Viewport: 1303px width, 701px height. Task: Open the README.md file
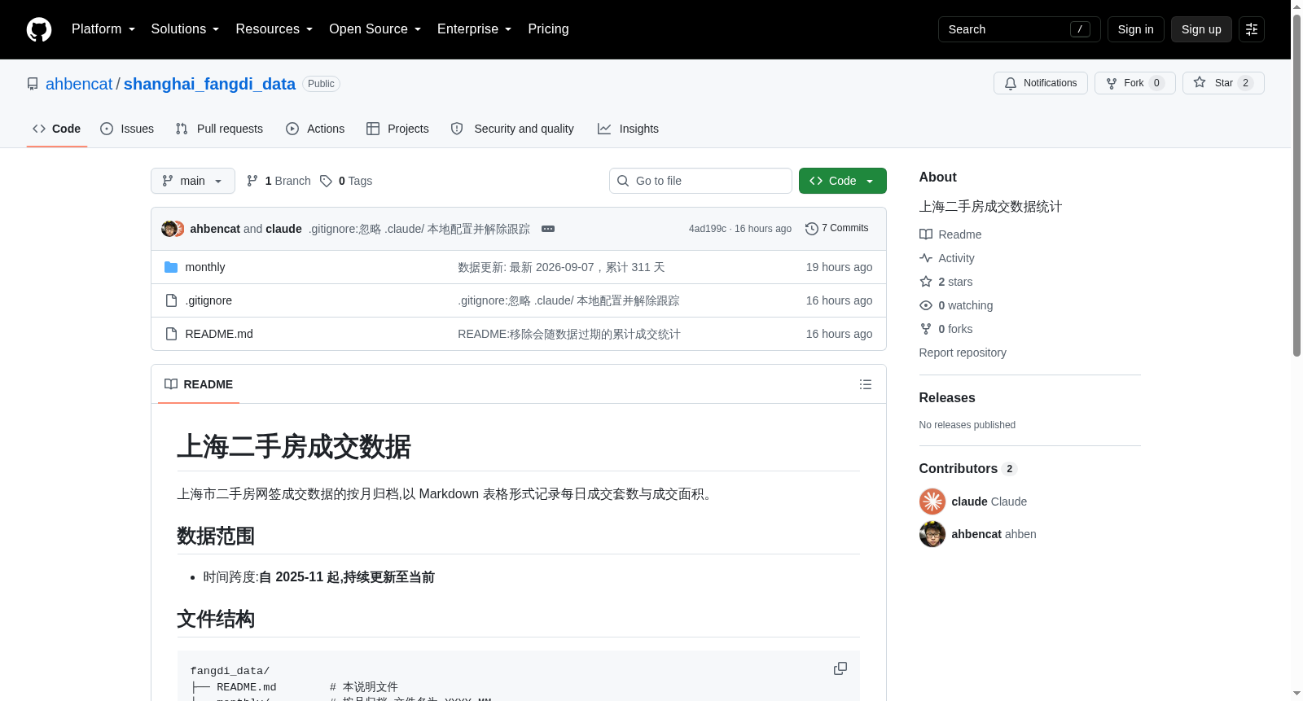coord(219,334)
